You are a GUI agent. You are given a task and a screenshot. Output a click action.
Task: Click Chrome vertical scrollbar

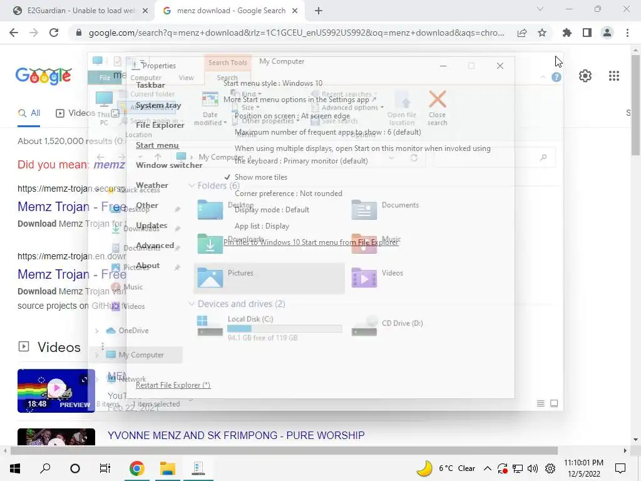635,105
